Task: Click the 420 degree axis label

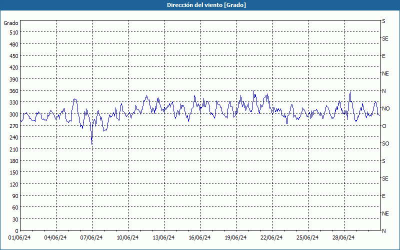Action: pos(14,67)
